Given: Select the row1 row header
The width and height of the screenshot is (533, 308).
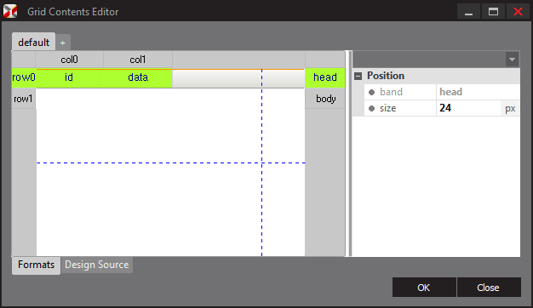Looking at the screenshot, I should [24, 99].
